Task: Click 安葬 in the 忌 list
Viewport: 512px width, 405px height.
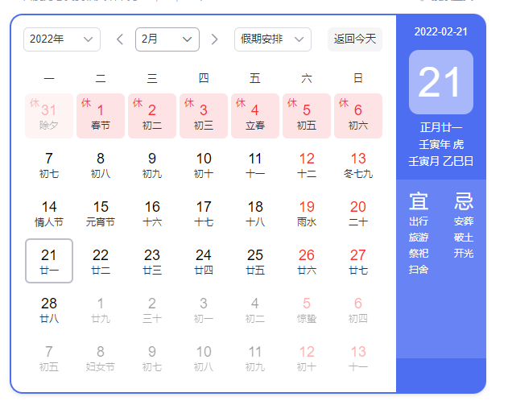Action: tap(464, 221)
